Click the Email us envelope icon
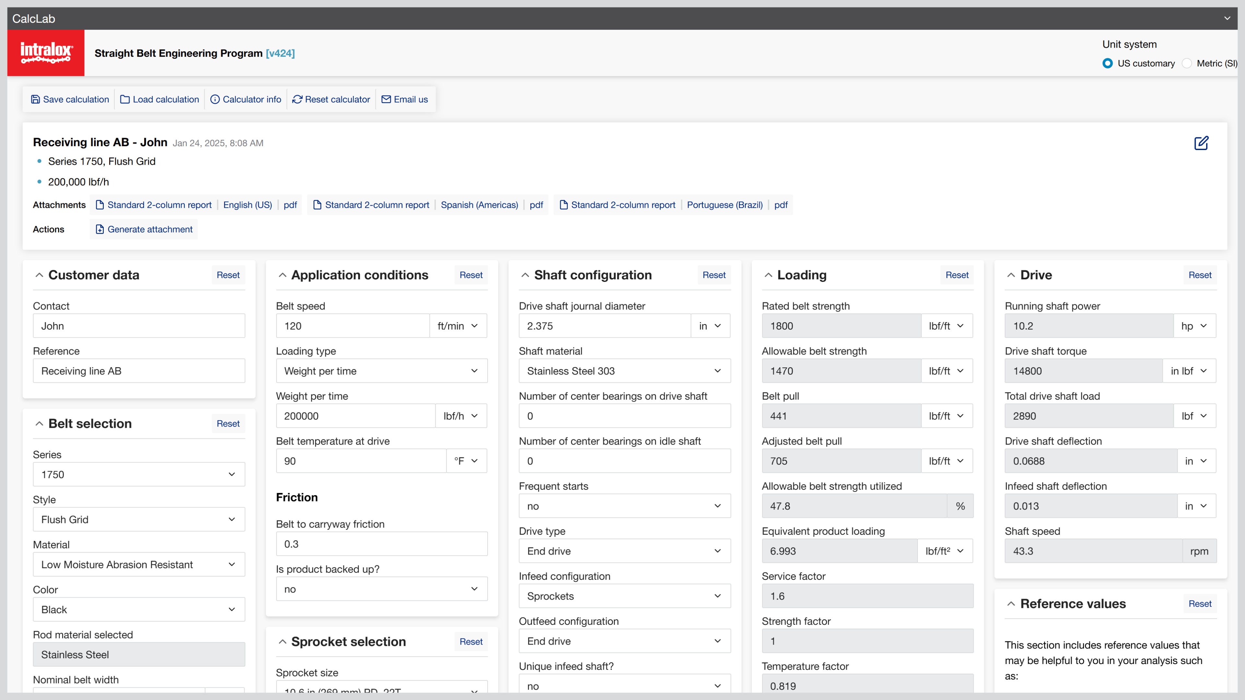Image resolution: width=1245 pixels, height=700 pixels. point(386,99)
